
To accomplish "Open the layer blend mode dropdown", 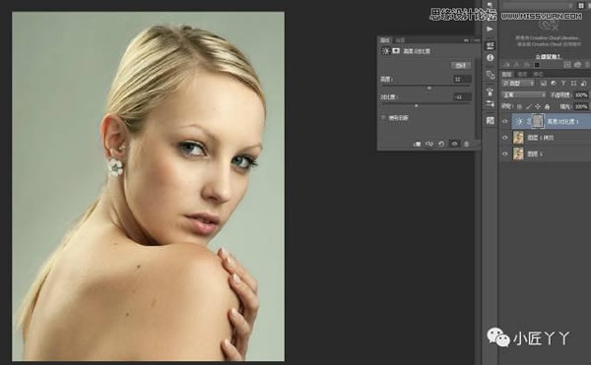I will (x=524, y=94).
